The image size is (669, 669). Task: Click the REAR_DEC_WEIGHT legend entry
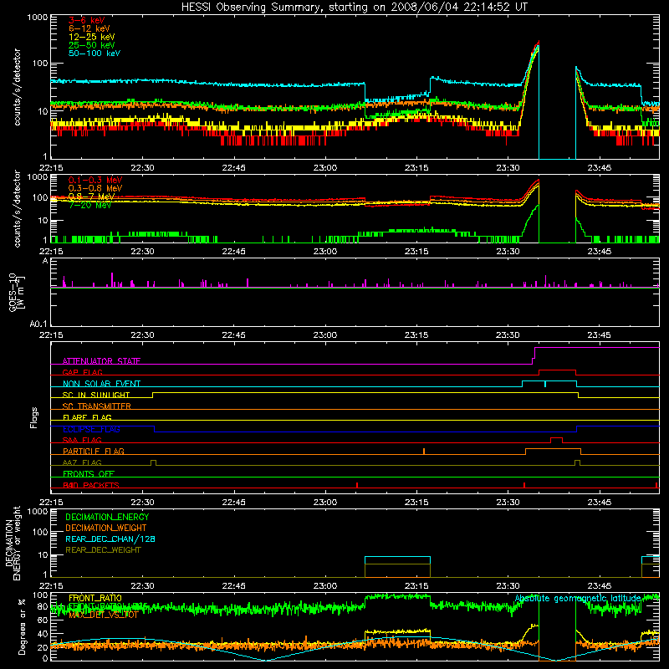click(x=103, y=550)
